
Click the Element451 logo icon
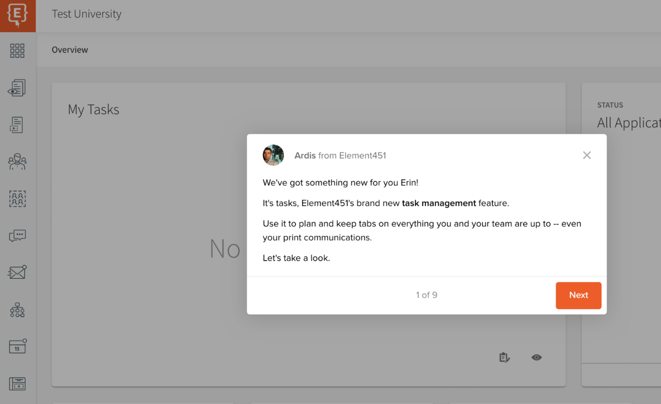pos(17,15)
